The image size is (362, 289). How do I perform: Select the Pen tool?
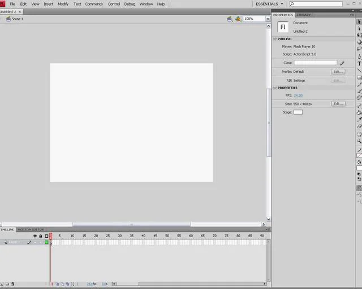coord(359,56)
